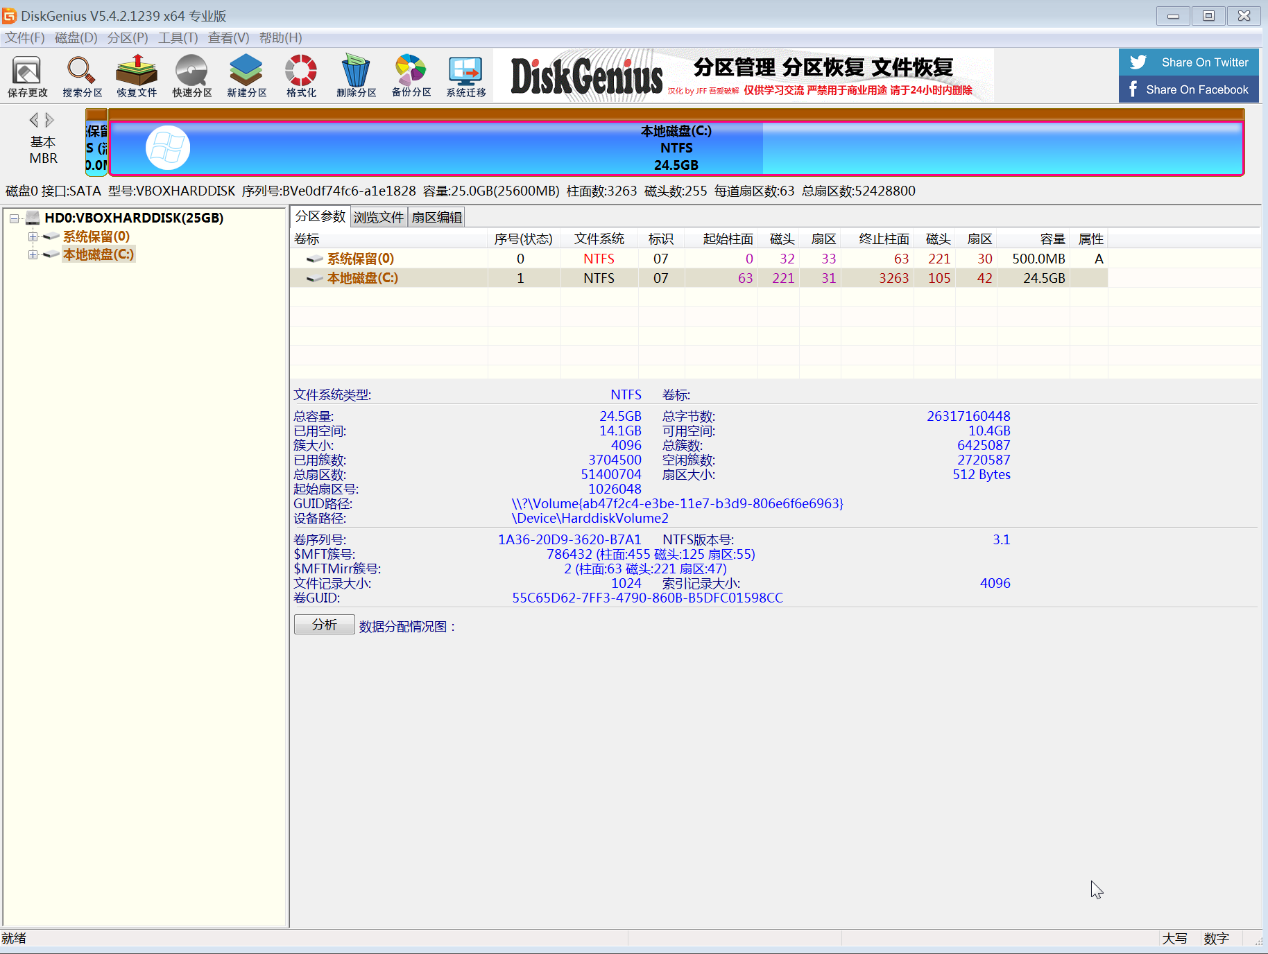Collapse the HD0:VBOXHARDDISK tree node
Image resolution: width=1268 pixels, height=954 pixels.
tap(14, 218)
